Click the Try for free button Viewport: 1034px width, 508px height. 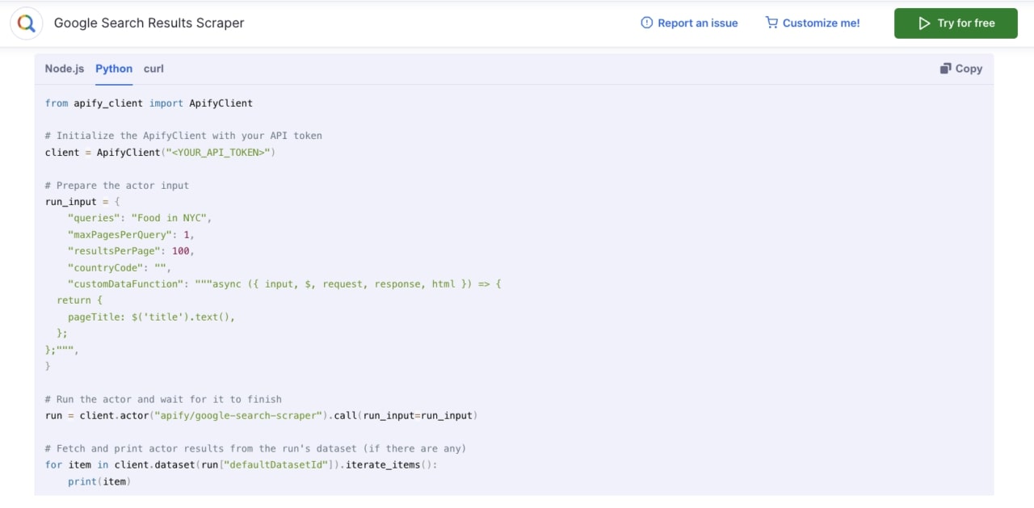(x=956, y=23)
